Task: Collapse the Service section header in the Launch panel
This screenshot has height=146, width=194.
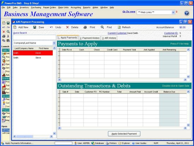Action: 6,96
